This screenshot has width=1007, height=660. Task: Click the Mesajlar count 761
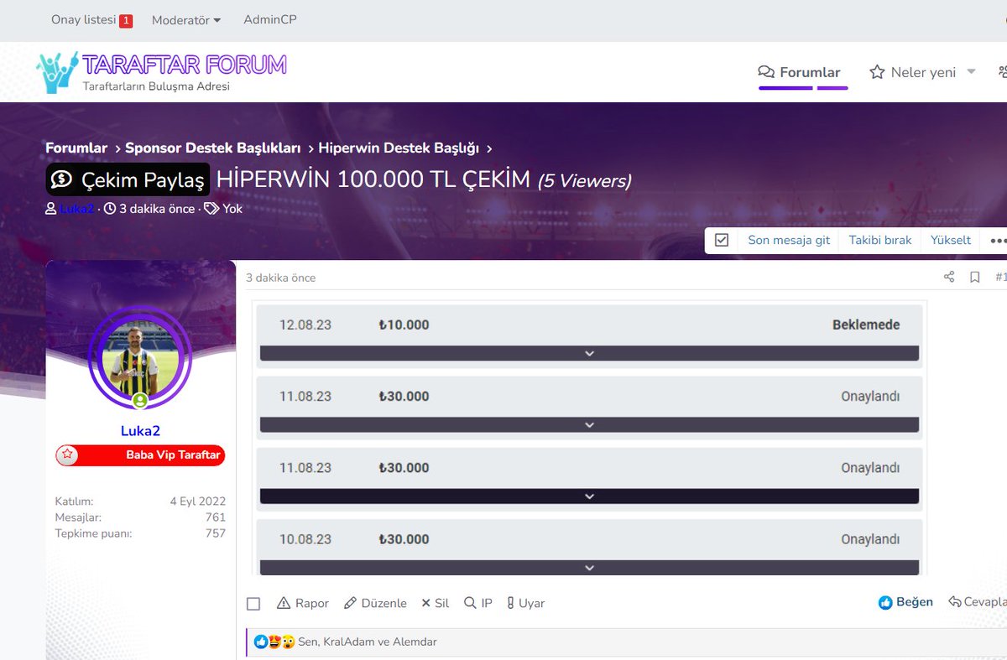tap(215, 517)
